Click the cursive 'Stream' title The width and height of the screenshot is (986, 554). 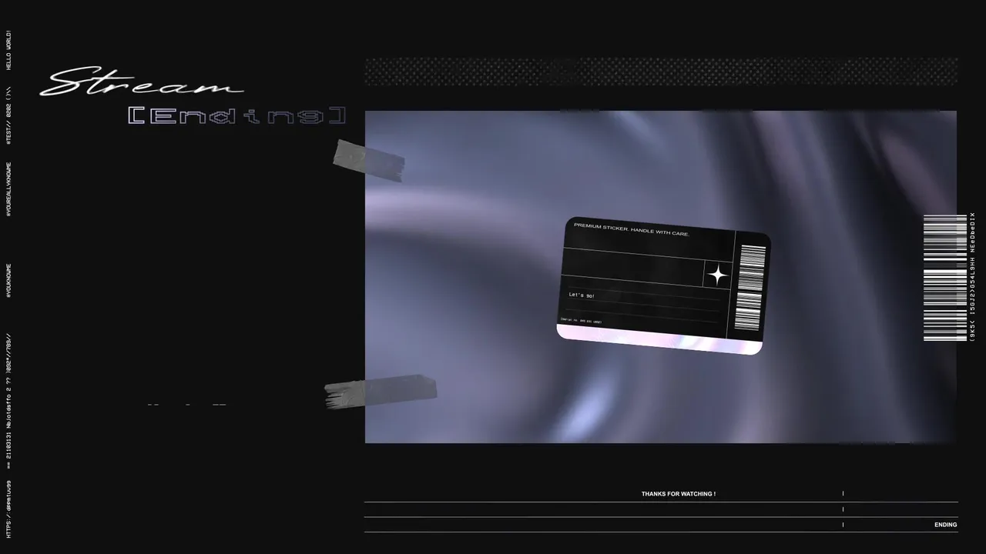pyautogui.click(x=141, y=82)
